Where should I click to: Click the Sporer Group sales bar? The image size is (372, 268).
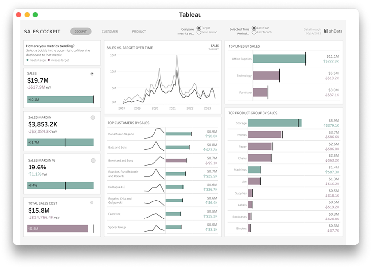pos(173,227)
